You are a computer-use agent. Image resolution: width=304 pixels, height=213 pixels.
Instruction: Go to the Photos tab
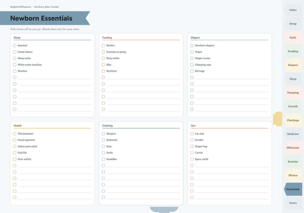[293, 175]
